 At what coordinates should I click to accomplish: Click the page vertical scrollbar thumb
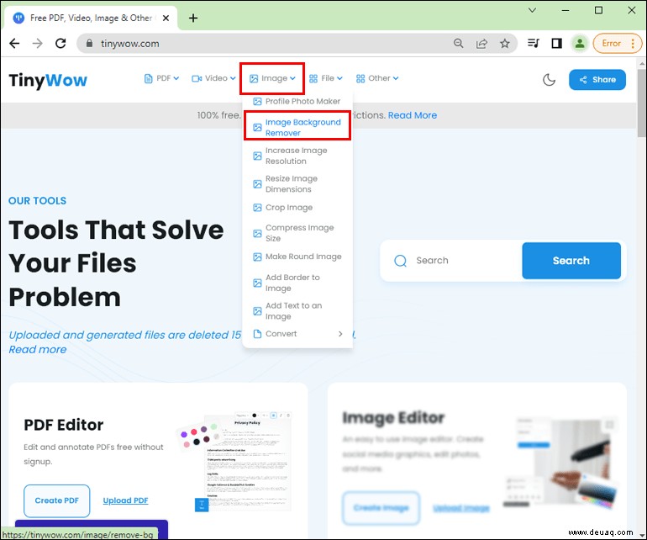642,103
